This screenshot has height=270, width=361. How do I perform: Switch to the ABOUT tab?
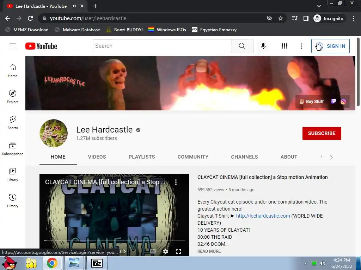(289, 157)
